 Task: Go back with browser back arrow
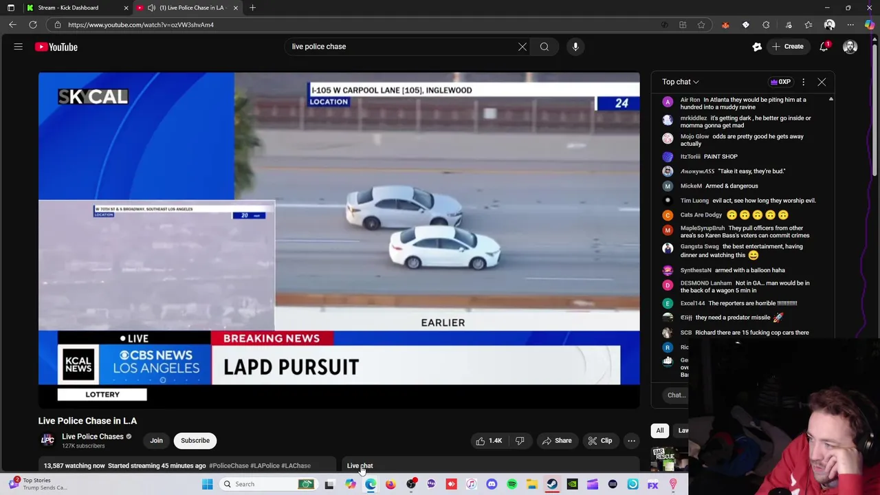coord(12,25)
